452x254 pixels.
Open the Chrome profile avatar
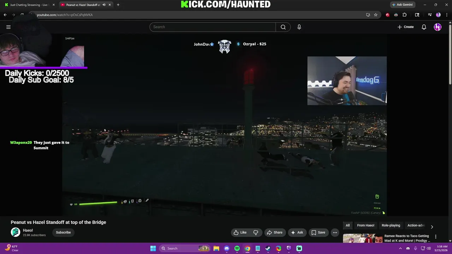(438, 15)
